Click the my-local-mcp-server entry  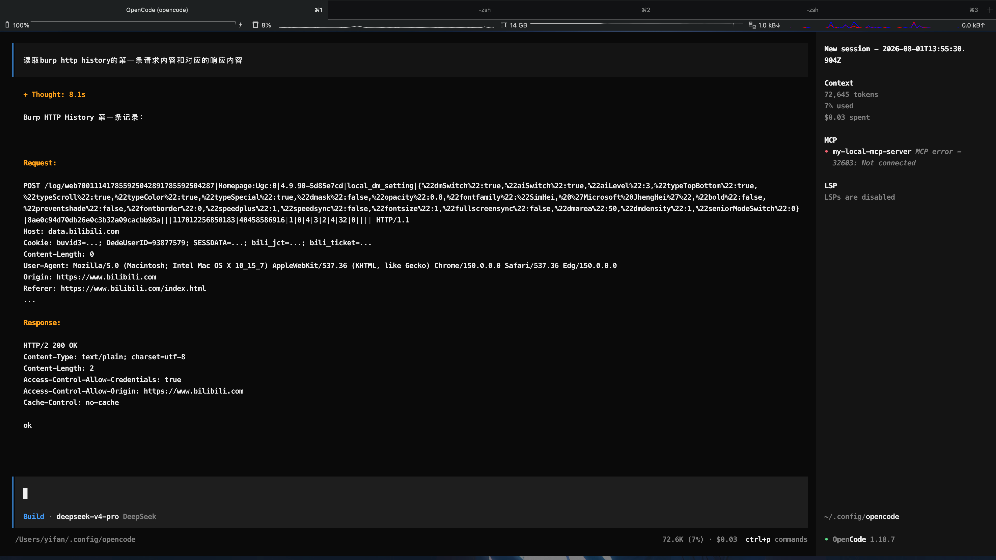pos(872,151)
